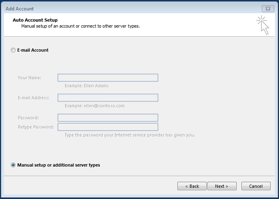Proceed with the Next button

click(x=221, y=186)
